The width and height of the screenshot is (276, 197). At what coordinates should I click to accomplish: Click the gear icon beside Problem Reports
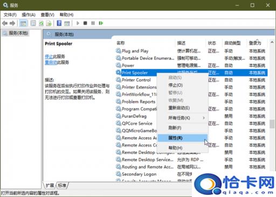pos(119,102)
